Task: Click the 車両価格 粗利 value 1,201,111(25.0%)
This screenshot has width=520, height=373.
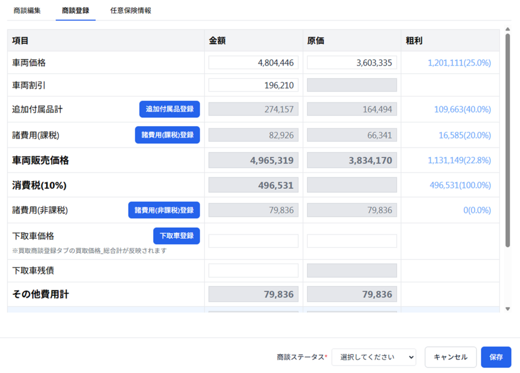Action: click(459, 63)
